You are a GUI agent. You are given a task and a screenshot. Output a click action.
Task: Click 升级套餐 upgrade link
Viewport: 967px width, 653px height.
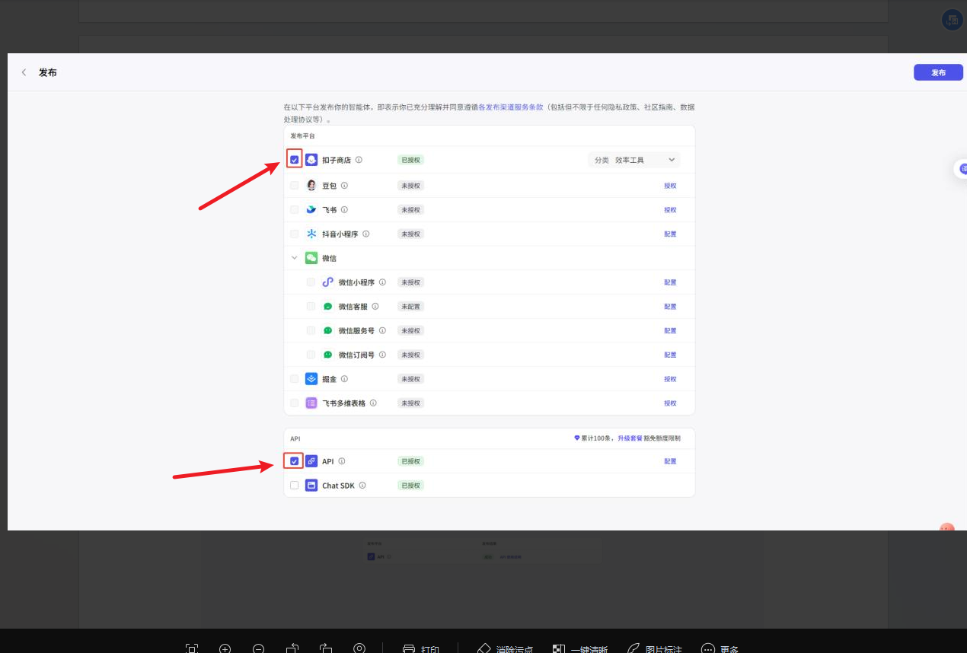click(x=629, y=438)
